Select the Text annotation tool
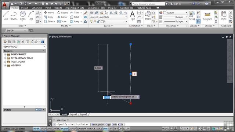235x132 pixels. (132, 15)
